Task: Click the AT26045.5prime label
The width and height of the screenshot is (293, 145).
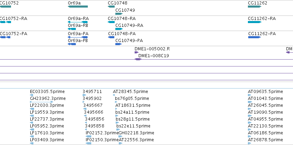Action: 265,105
